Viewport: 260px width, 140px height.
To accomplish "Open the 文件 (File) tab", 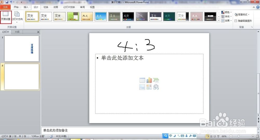I will click(5, 7).
